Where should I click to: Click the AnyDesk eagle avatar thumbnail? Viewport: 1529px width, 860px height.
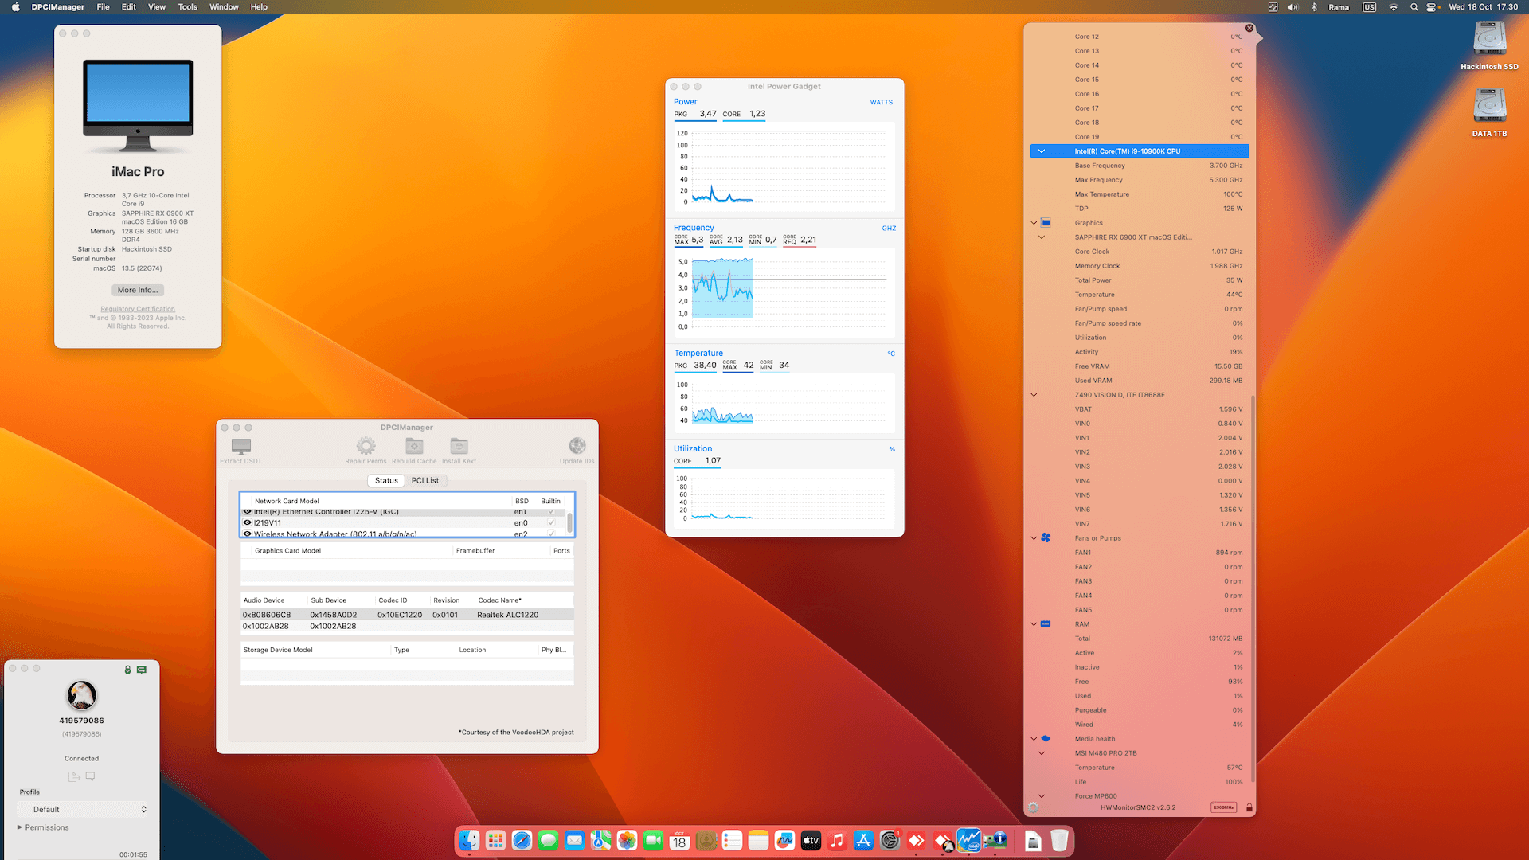point(81,695)
